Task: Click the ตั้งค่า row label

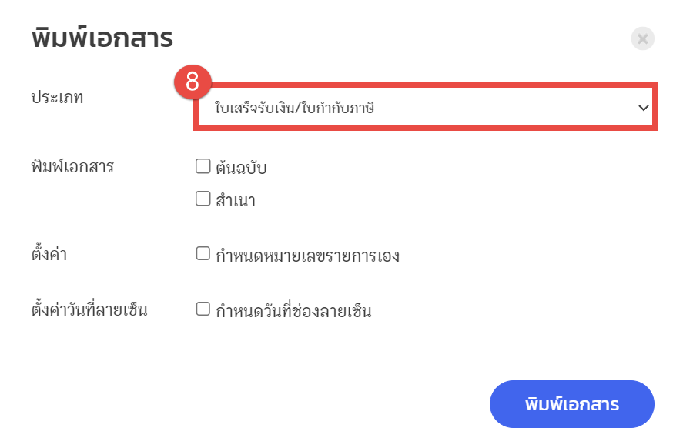Action: tap(49, 254)
